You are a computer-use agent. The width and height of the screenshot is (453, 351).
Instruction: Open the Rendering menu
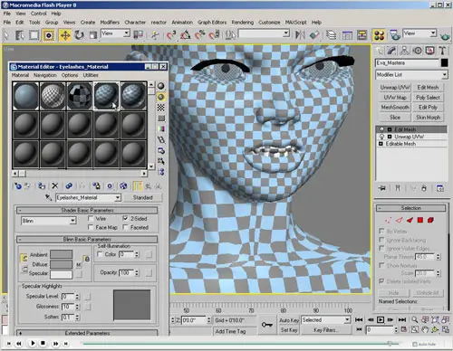point(243,23)
